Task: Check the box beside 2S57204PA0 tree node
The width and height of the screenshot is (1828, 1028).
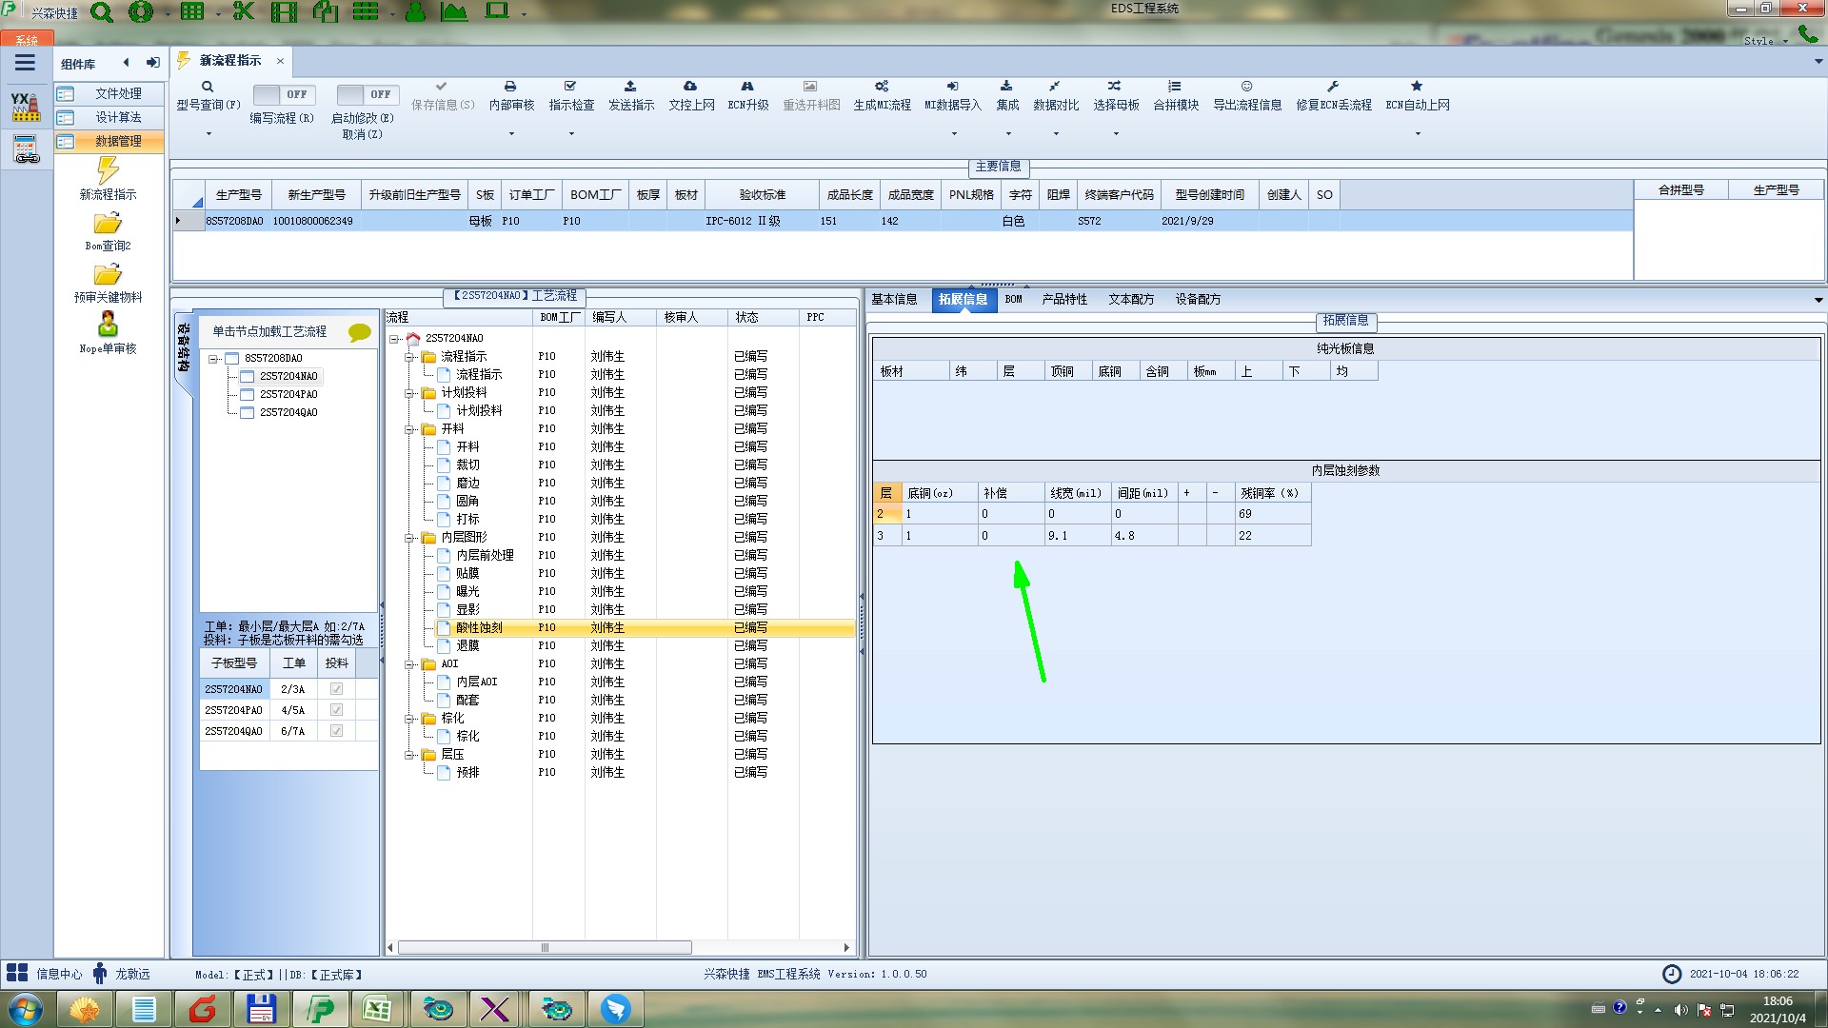Action: coord(247,395)
